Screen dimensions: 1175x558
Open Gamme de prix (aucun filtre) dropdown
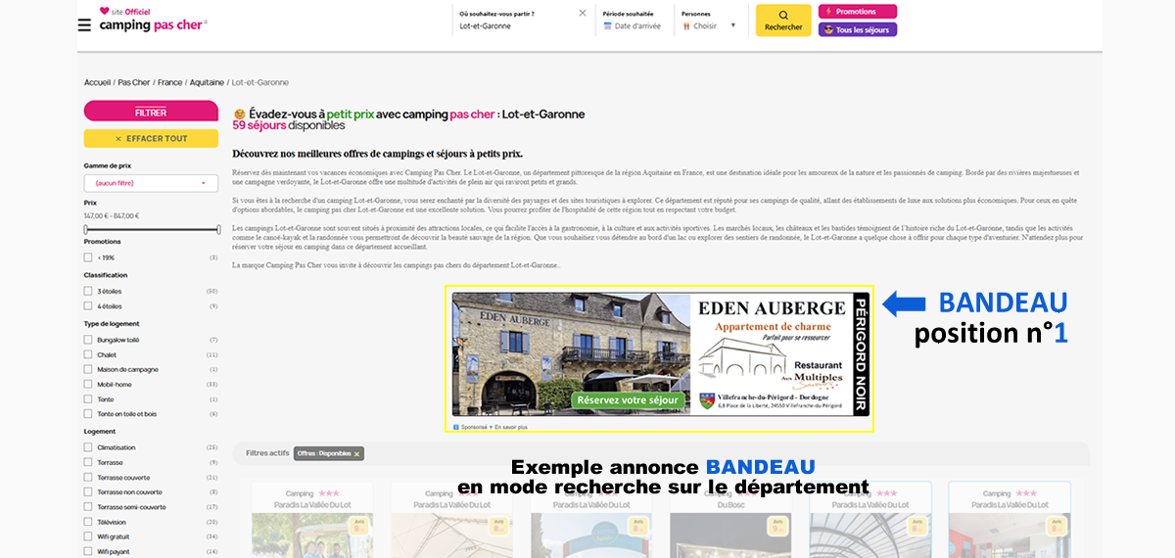coord(151,183)
